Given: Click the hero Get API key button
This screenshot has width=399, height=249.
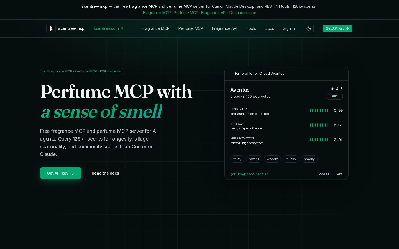Looking at the screenshot, I should pos(61,173).
